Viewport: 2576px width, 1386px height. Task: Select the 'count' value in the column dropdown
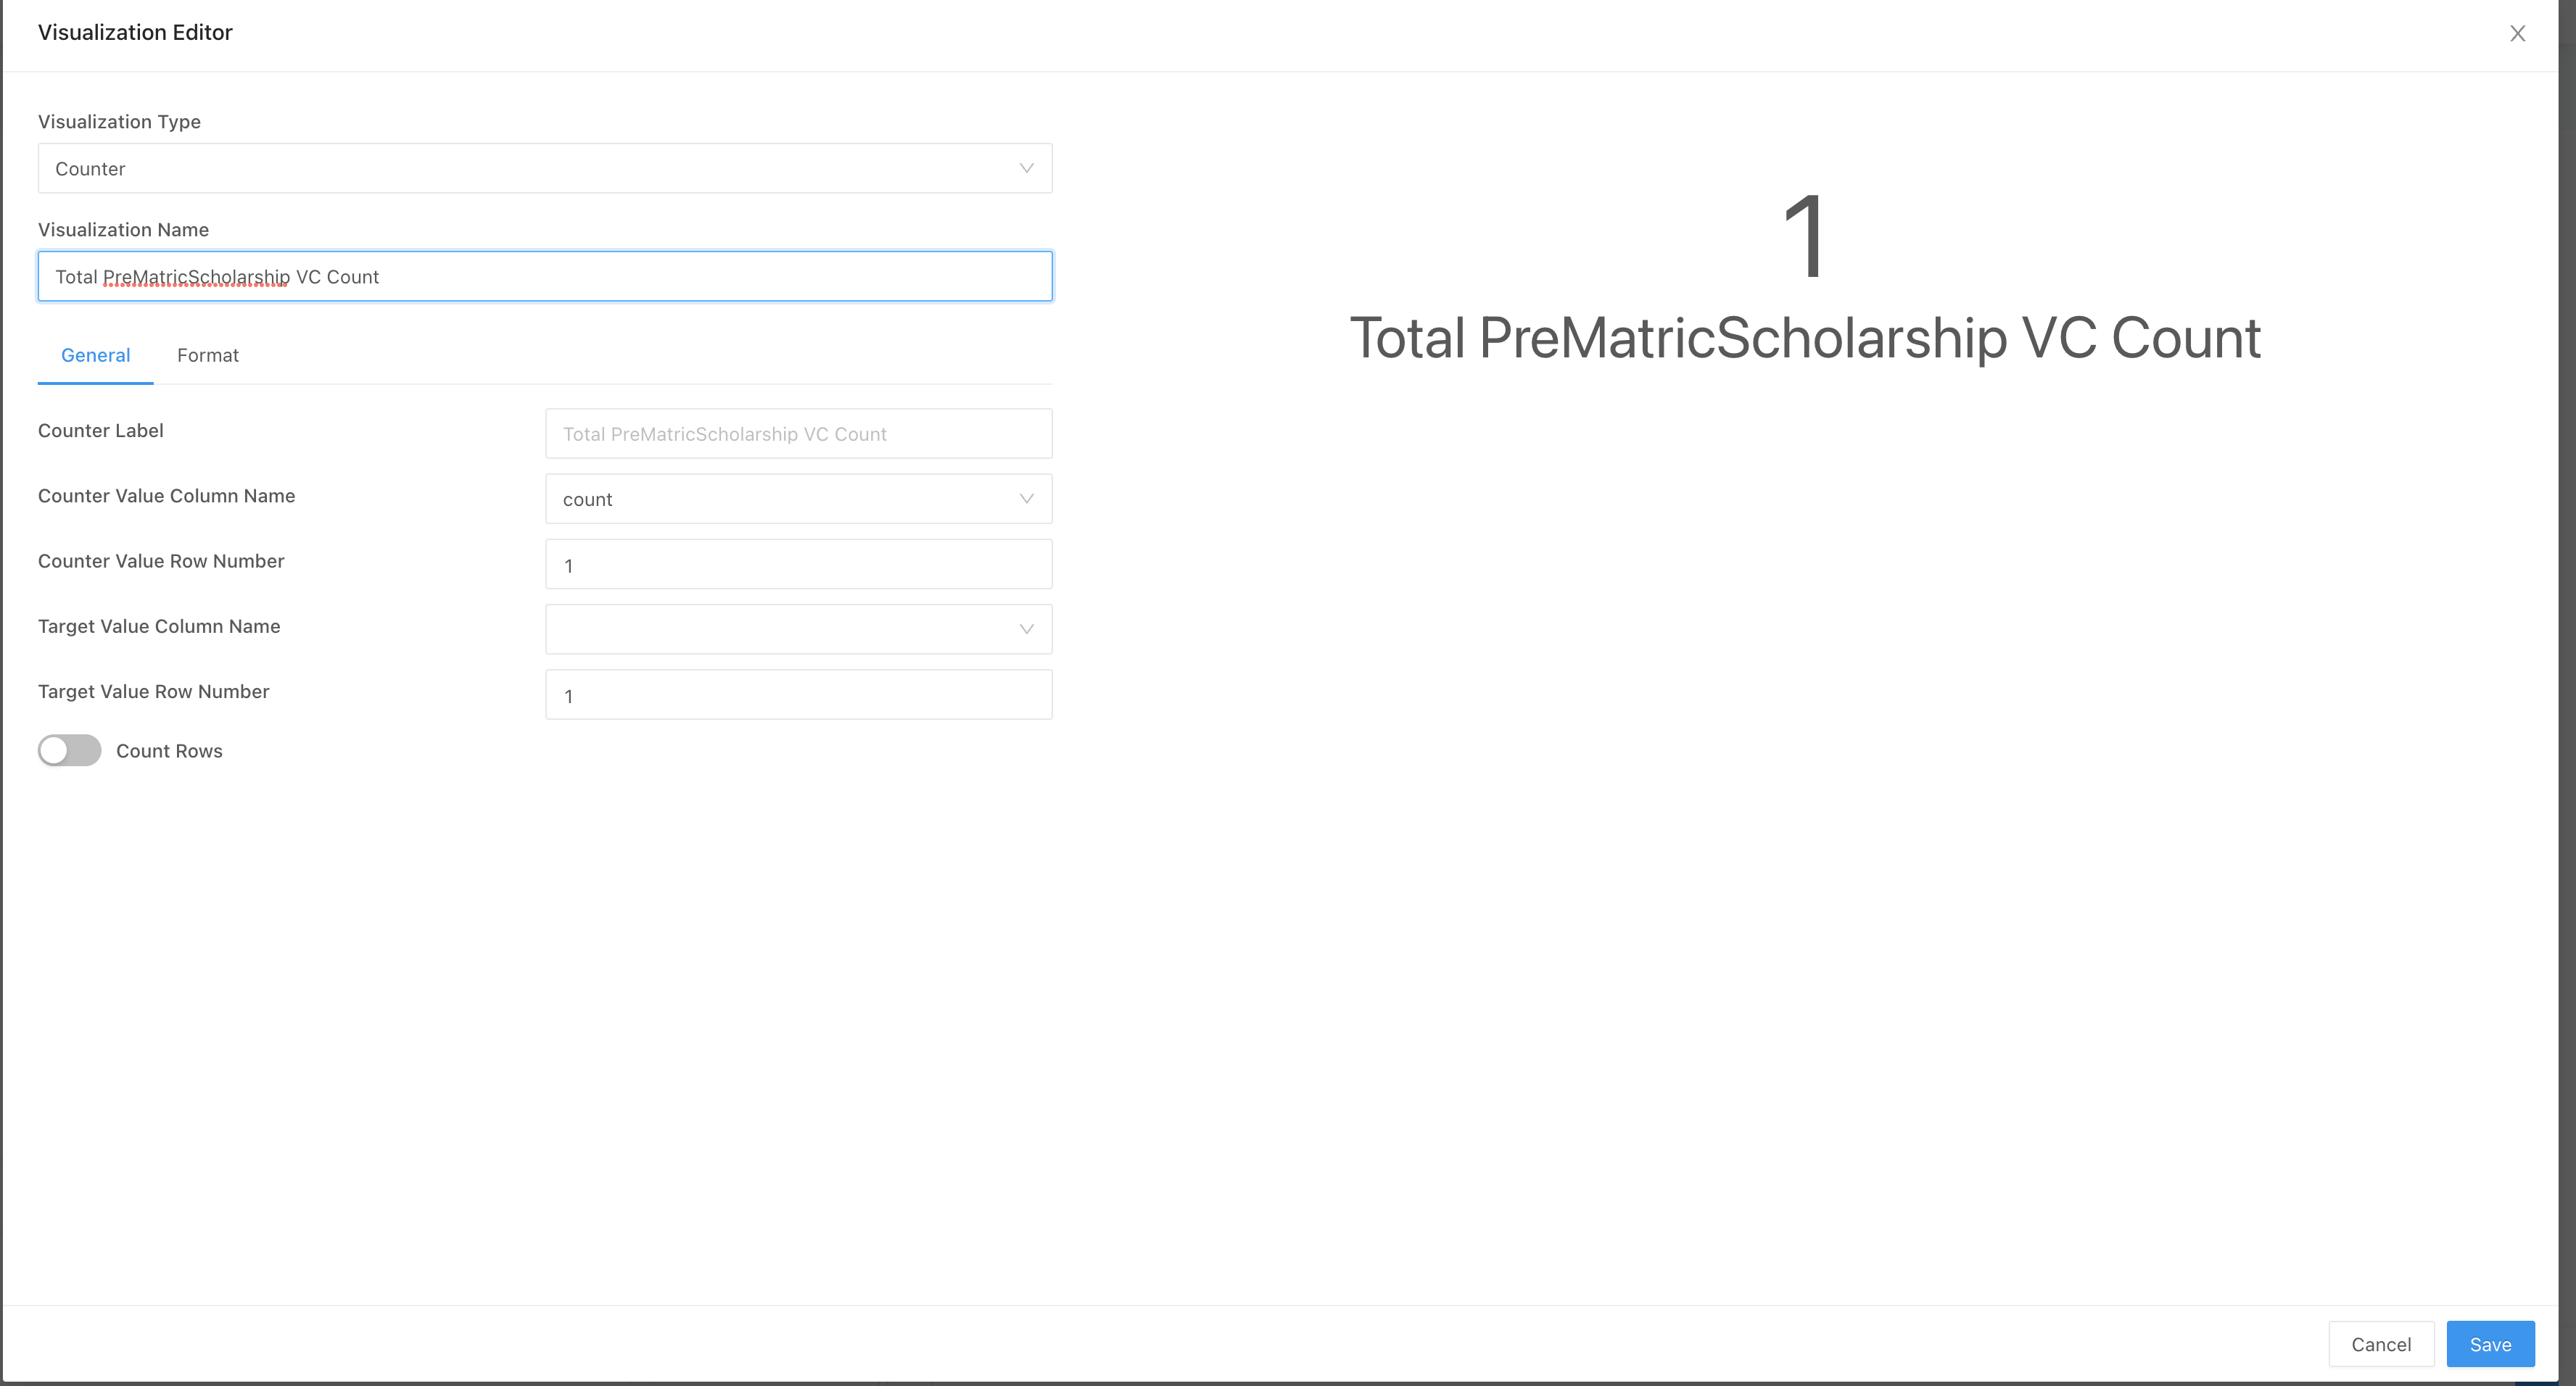pos(780,499)
